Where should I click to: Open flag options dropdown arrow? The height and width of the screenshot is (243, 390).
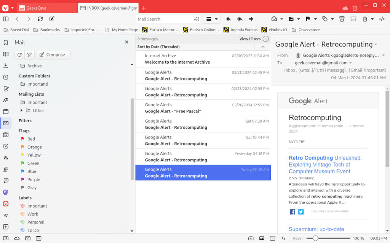[x=315, y=19]
